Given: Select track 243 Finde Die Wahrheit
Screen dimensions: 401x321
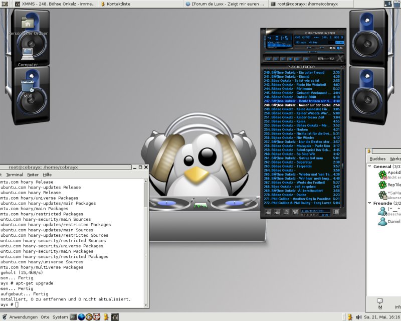Looking at the screenshot, I should pyautogui.click(x=302, y=85).
